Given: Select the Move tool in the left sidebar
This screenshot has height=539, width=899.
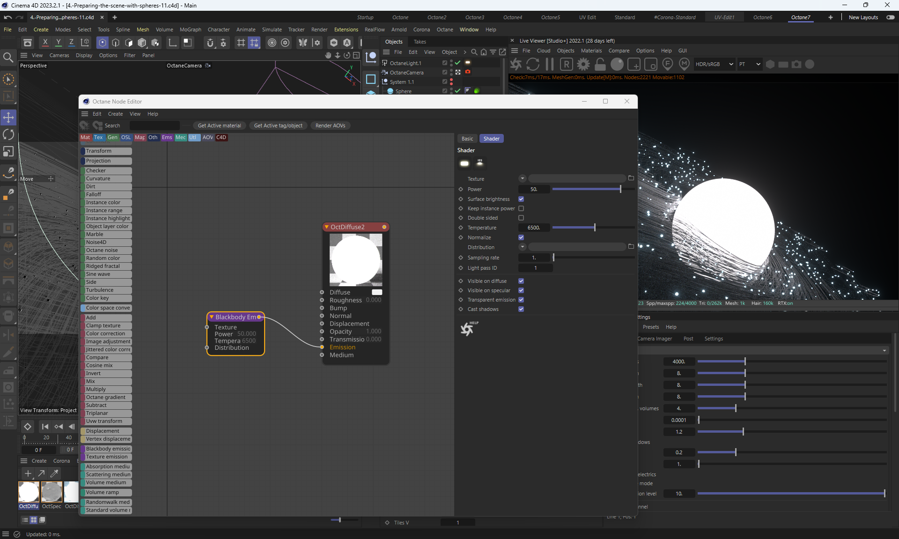Looking at the screenshot, I should [x=8, y=117].
